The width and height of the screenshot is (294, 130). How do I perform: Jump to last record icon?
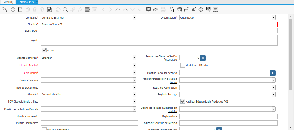tap(140, 9)
